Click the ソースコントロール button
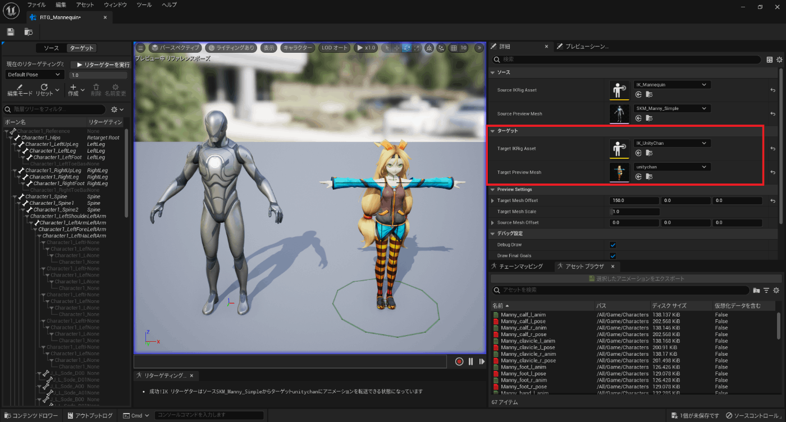The width and height of the screenshot is (786, 422). click(x=752, y=416)
